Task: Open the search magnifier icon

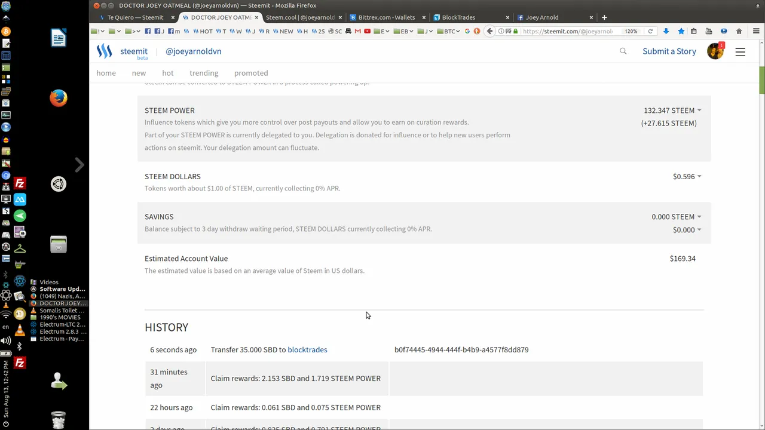Action: click(x=623, y=51)
